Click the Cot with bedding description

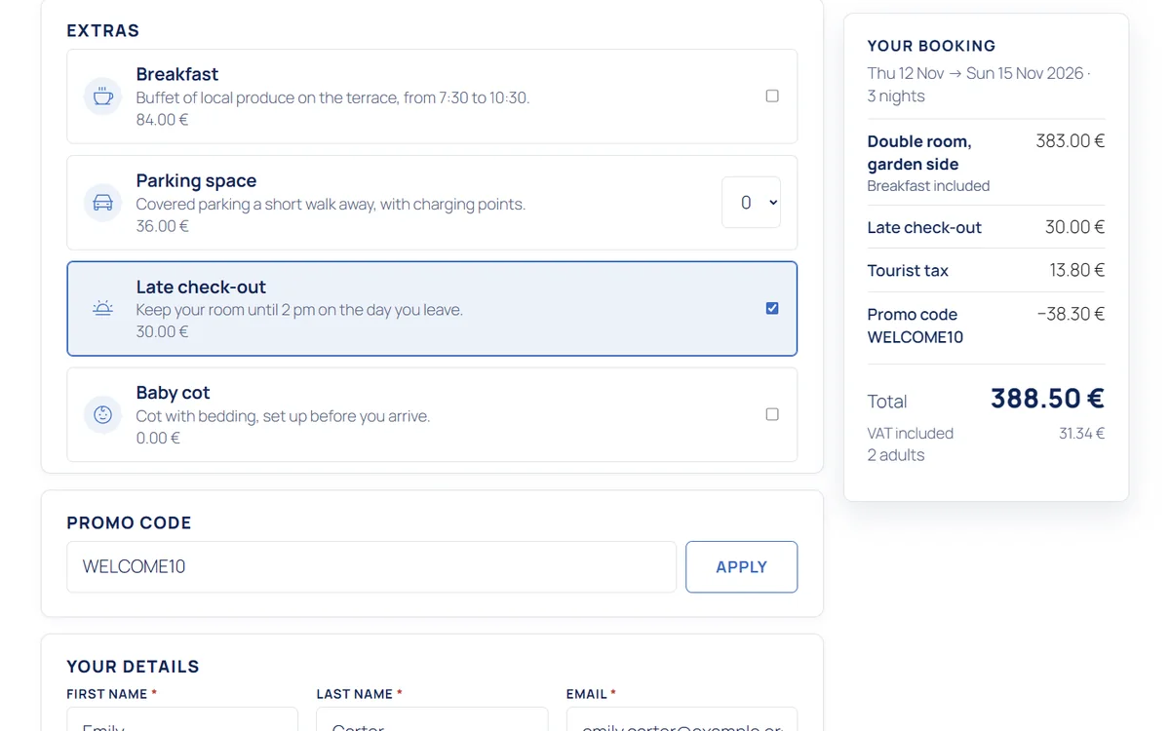283,416
